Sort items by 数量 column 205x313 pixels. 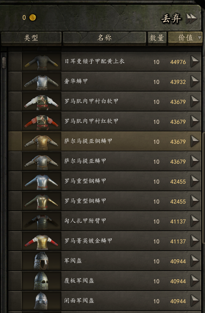[157, 38]
